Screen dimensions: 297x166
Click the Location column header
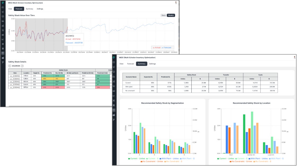[26, 73]
